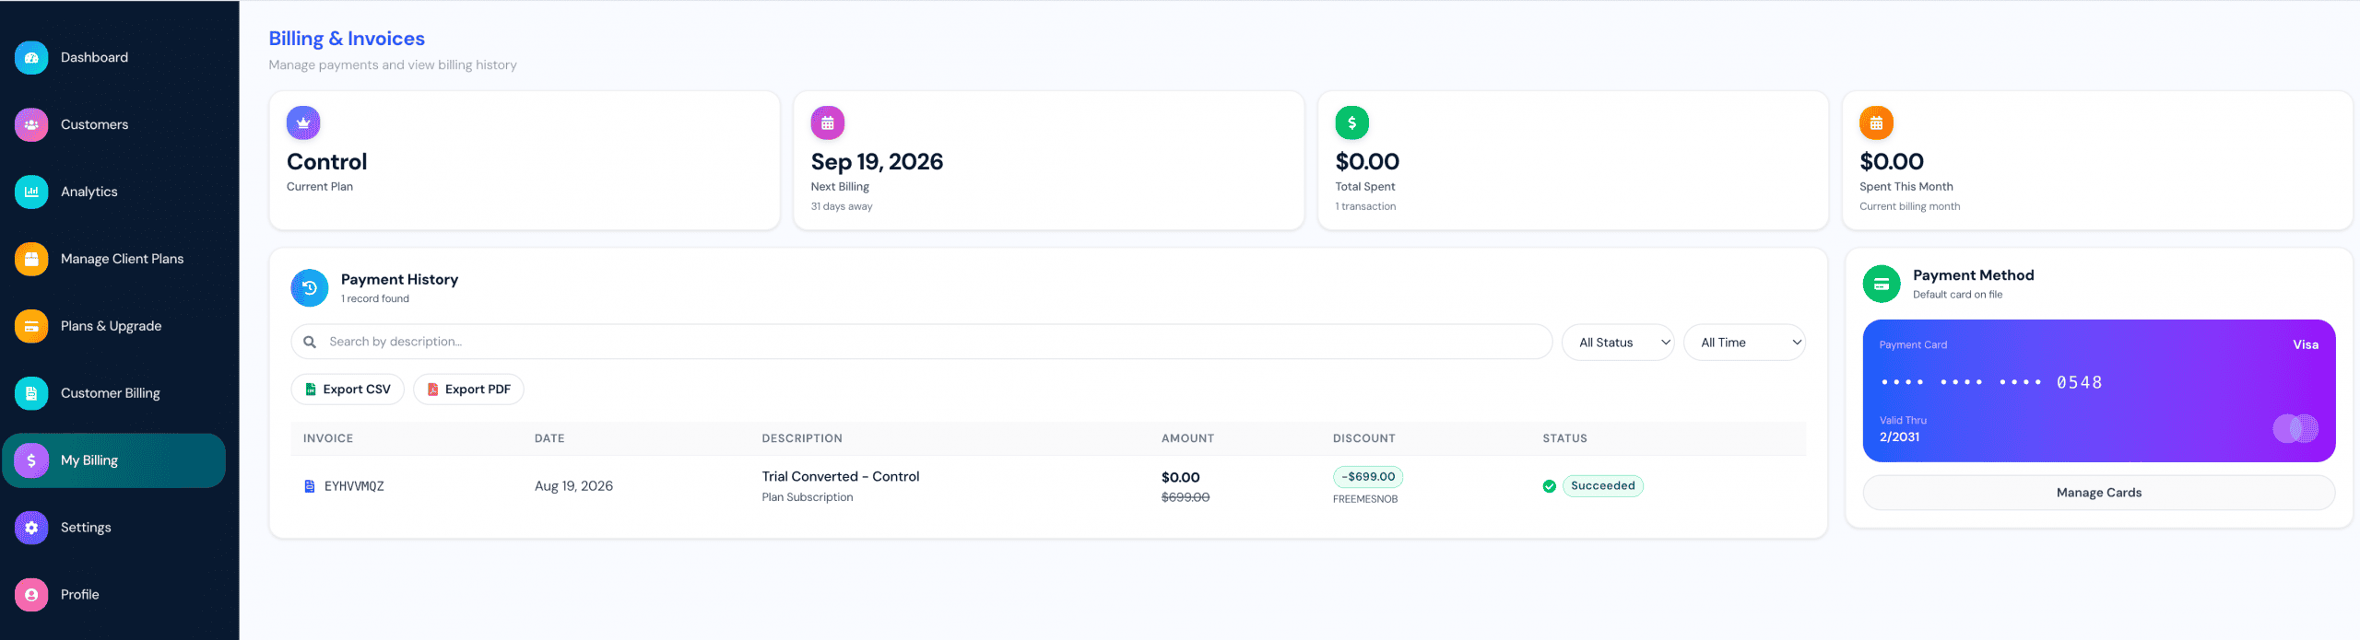This screenshot has height=640, width=2360.
Task: Open the Dashboard sidebar icon
Action: (x=31, y=57)
